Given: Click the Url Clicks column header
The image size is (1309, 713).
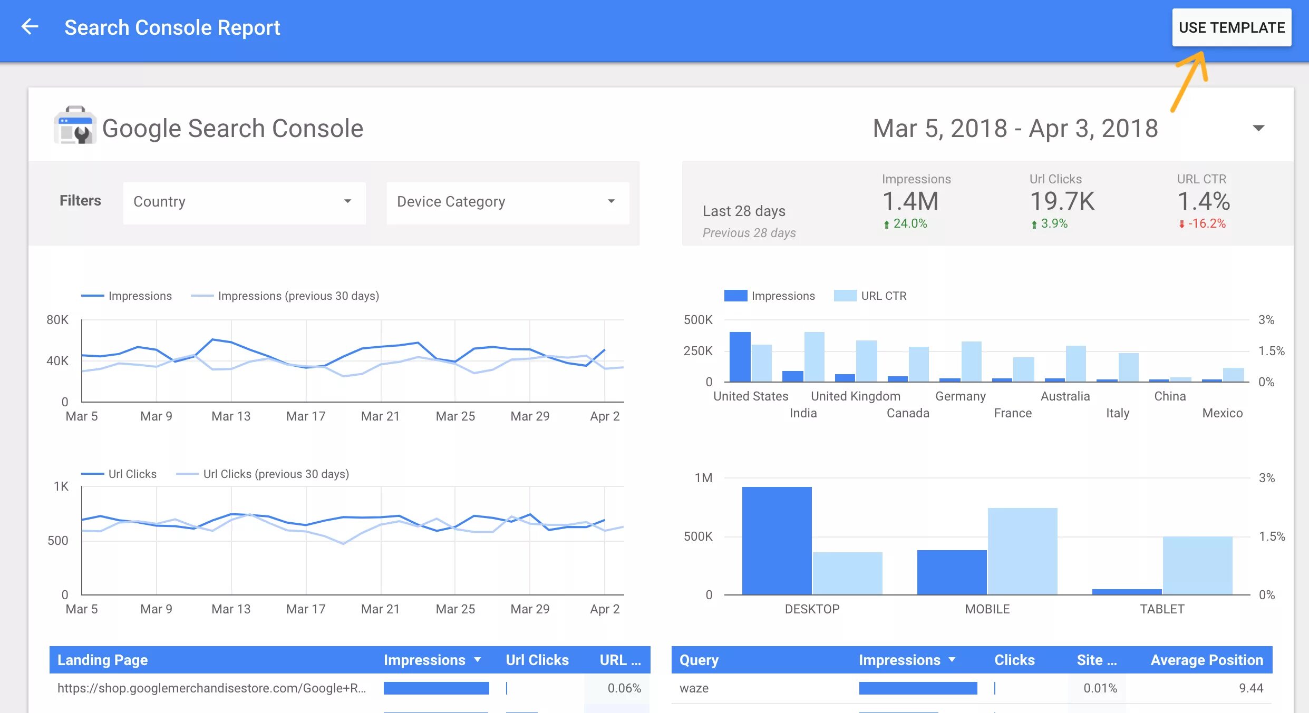Looking at the screenshot, I should (537, 660).
